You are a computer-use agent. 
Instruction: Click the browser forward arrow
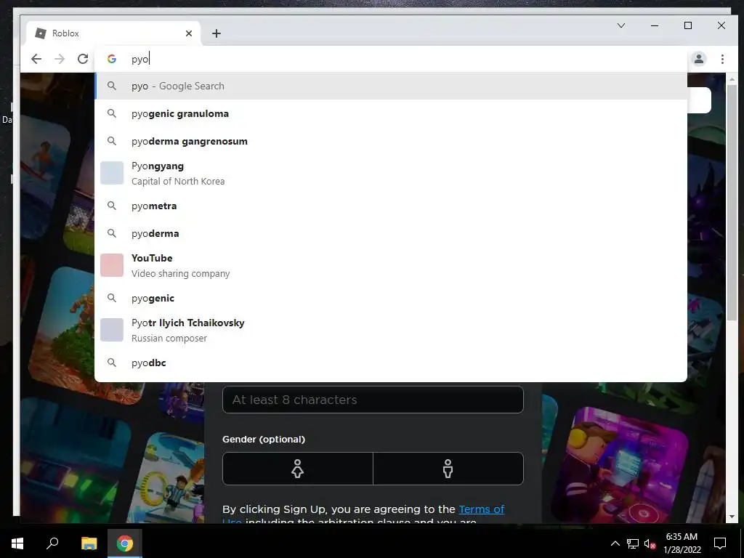tap(60, 59)
